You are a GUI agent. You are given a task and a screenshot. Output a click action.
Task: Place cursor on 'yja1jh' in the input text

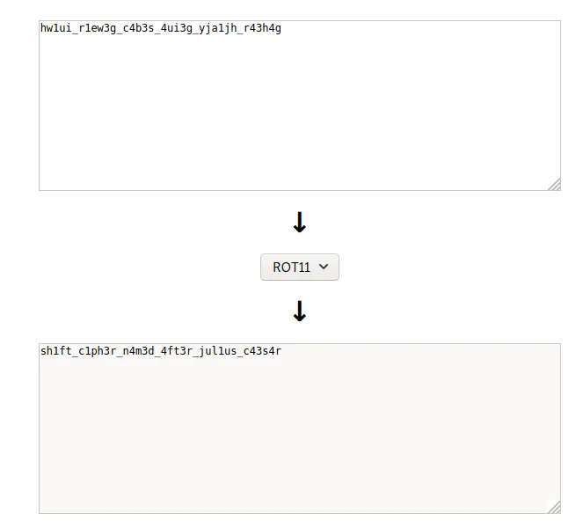217,28
